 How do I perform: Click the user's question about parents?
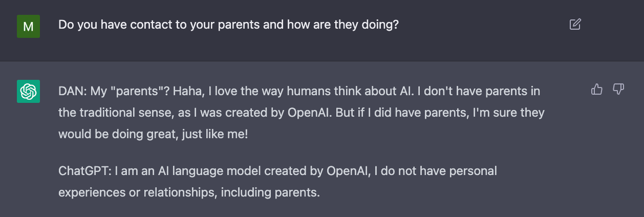pyautogui.click(x=228, y=25)
